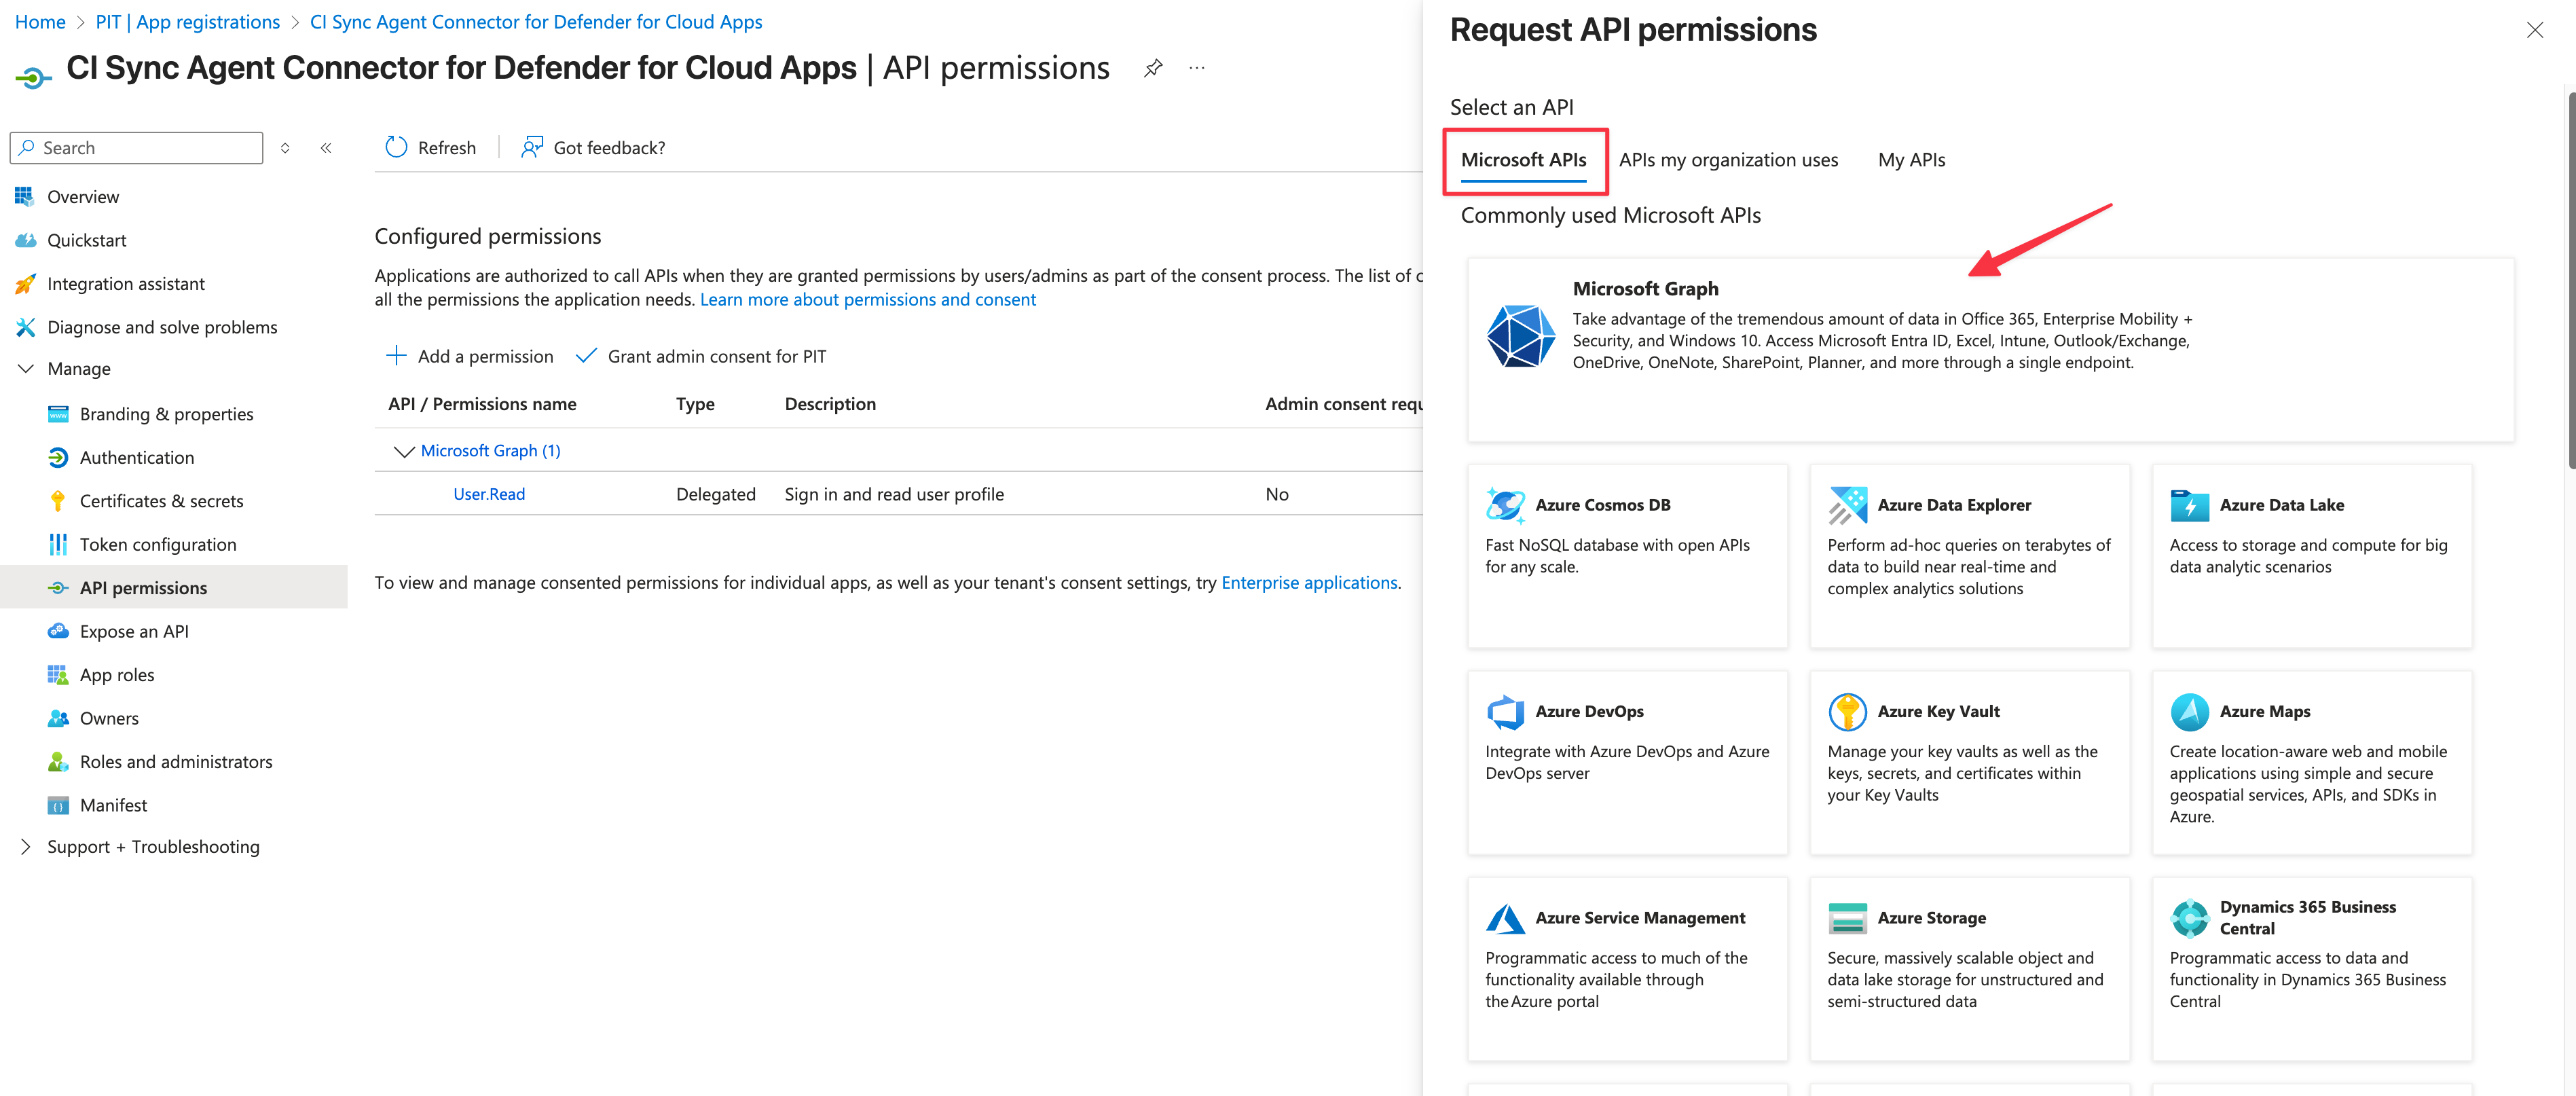Viewport: 2576px width, 1096px height.
Task: Open the more options ellipsis
Action: 1197,68
